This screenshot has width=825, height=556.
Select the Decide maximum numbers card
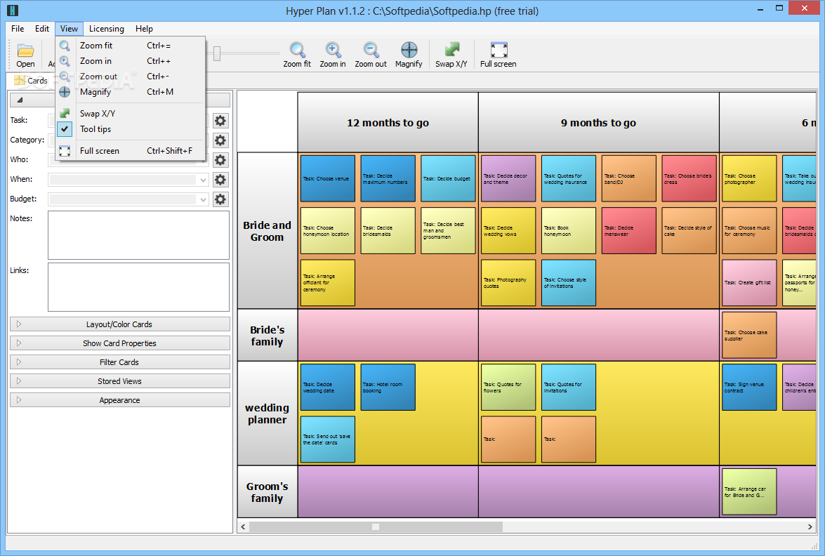tap(388, 178)
